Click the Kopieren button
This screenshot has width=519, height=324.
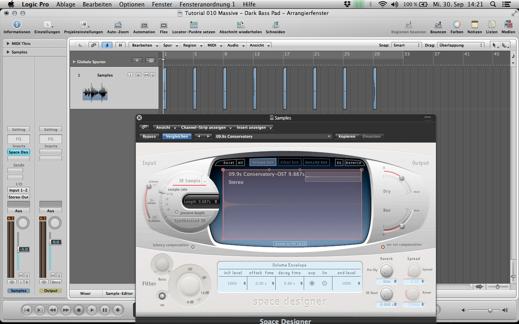(x=347, y=136)
